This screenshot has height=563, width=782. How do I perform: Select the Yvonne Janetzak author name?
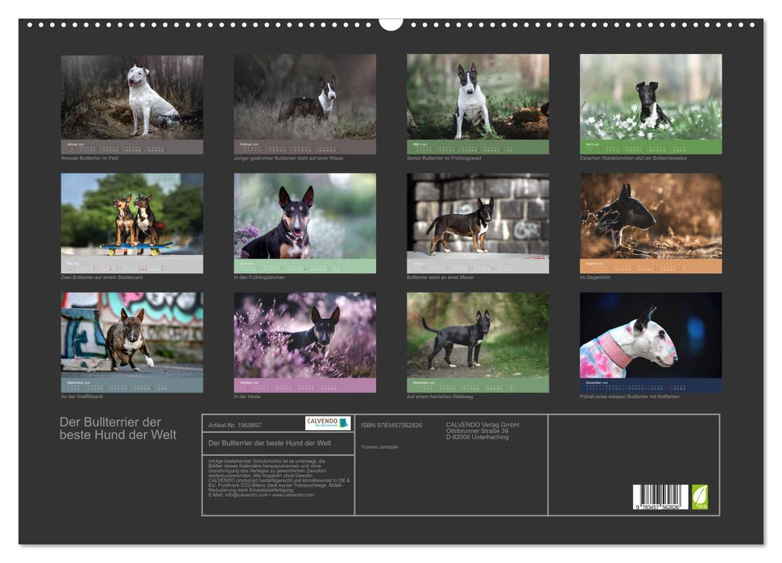coord(379,445)
